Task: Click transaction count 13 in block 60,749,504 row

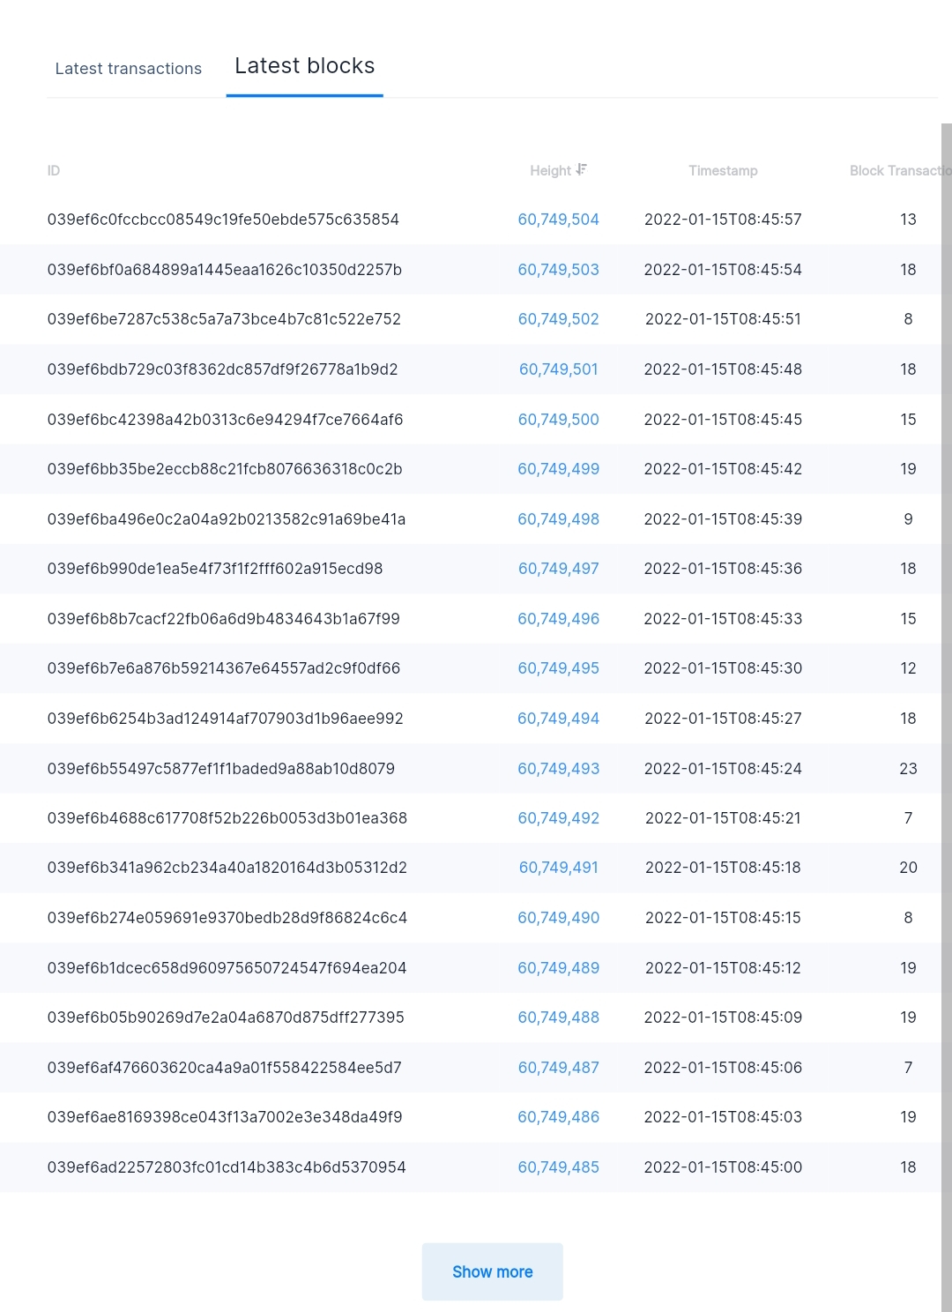Action: point(908,220)
